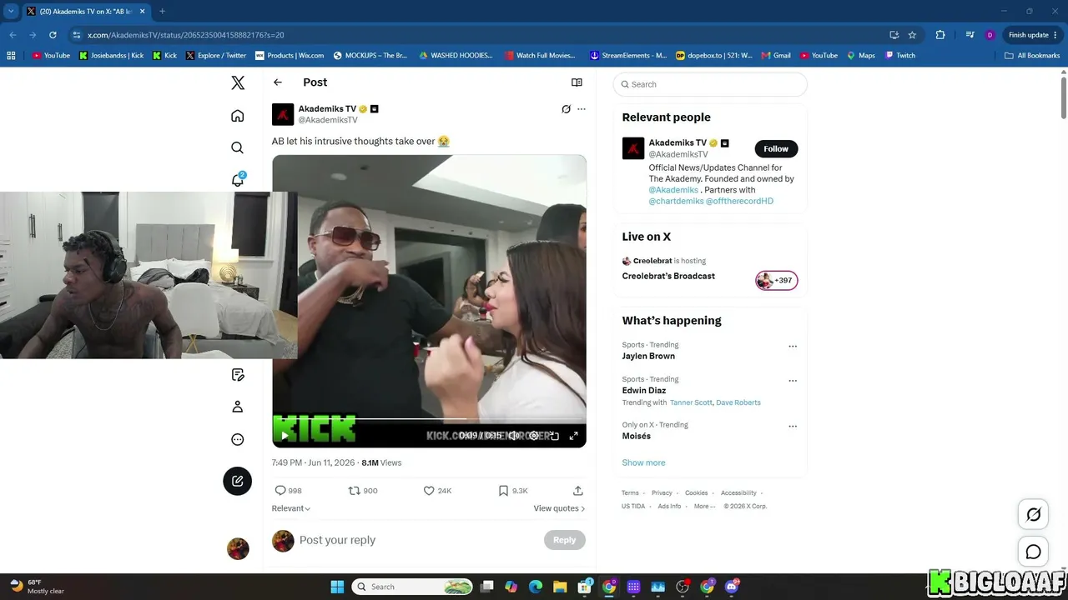Click Show more trends

click(643, 462)
